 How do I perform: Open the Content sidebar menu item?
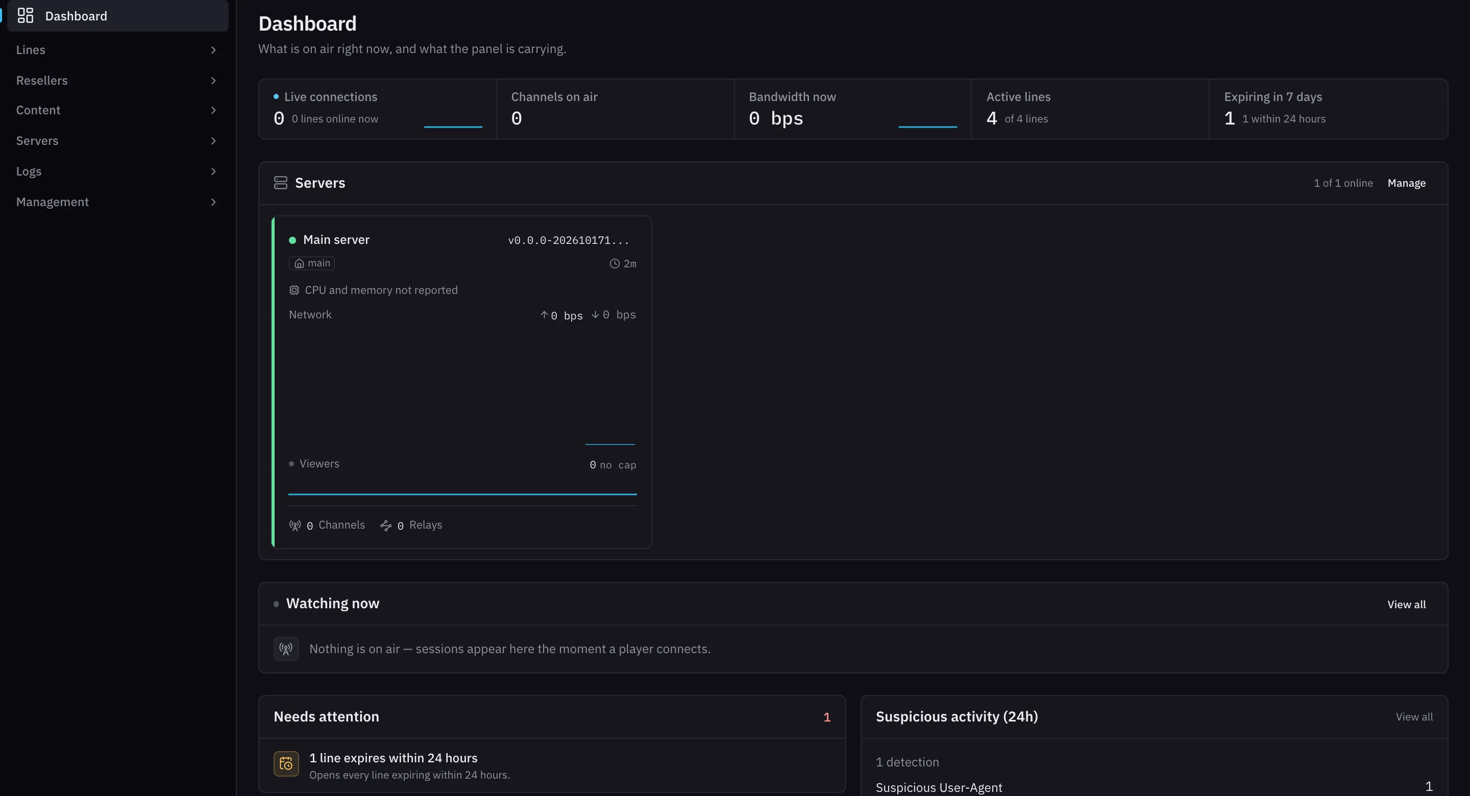[x=117, y=110]
